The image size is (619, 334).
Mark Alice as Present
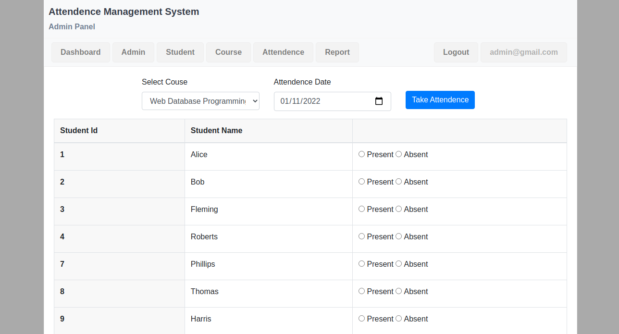tap(362, 154)
